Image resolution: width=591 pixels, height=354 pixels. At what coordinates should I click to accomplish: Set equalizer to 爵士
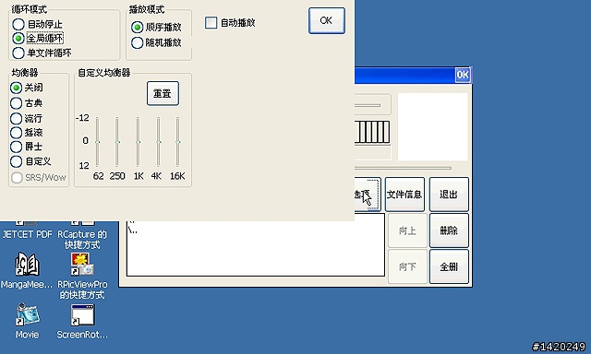16,147
